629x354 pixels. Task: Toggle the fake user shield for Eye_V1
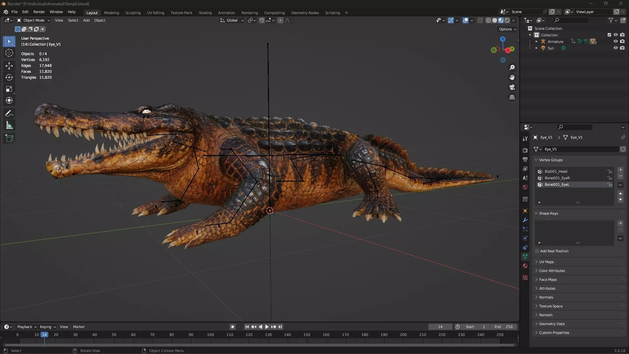623,149
